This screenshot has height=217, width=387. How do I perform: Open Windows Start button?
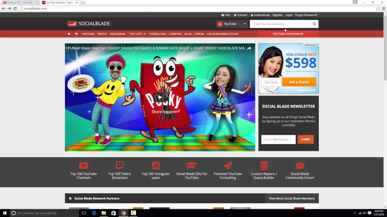pyautogui.click(x=5, y=213)
